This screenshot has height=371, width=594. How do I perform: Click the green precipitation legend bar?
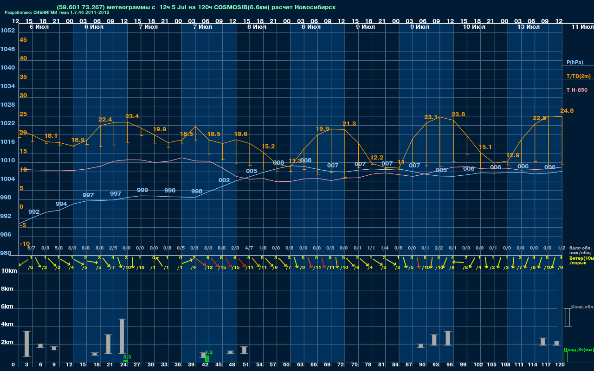[565, 357]
